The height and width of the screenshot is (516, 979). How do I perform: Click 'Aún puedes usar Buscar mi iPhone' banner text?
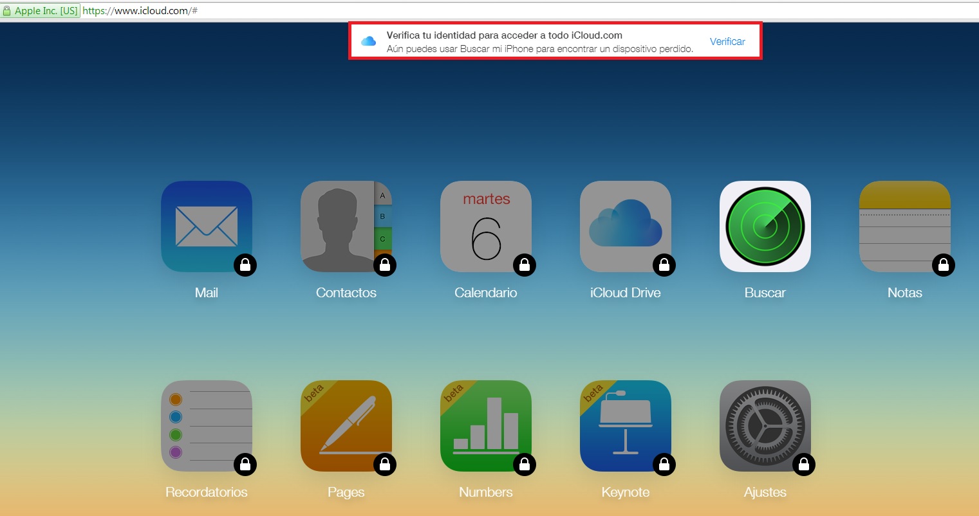coord(540,49)
